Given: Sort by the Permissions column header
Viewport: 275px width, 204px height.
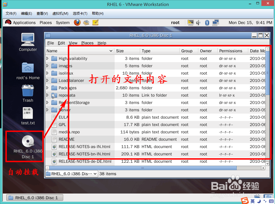Looking at the screenshot, I should click(232, 51).
